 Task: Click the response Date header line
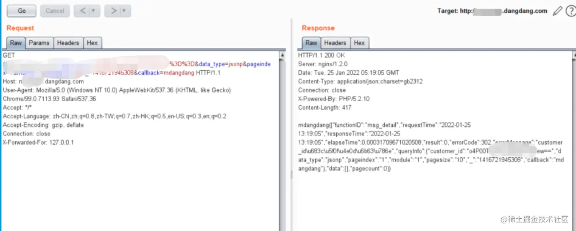[x=348, y=73]
